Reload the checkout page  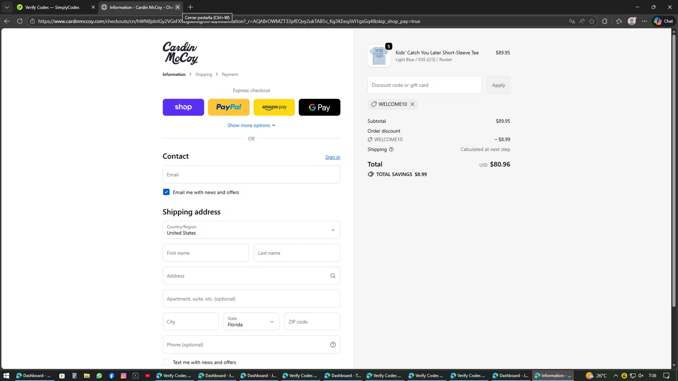pyautogui.click(x=19, y=21)
